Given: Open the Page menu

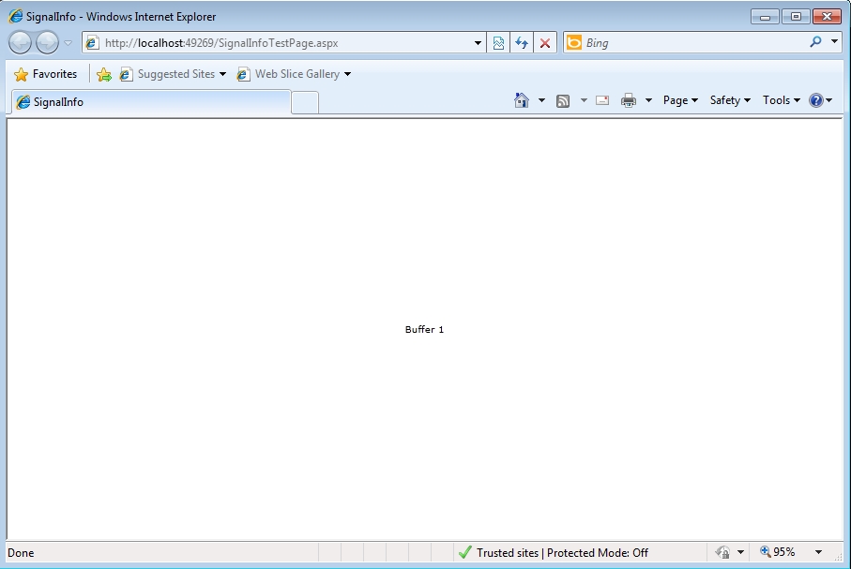Looking at the screenshot, I should coord(680,100).
